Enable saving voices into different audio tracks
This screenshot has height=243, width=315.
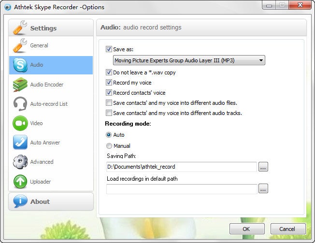coord(109,113)
